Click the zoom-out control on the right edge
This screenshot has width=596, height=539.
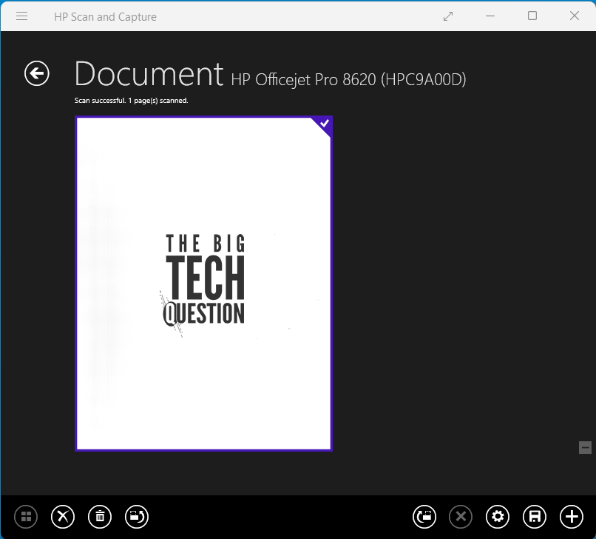coord(584,449)
